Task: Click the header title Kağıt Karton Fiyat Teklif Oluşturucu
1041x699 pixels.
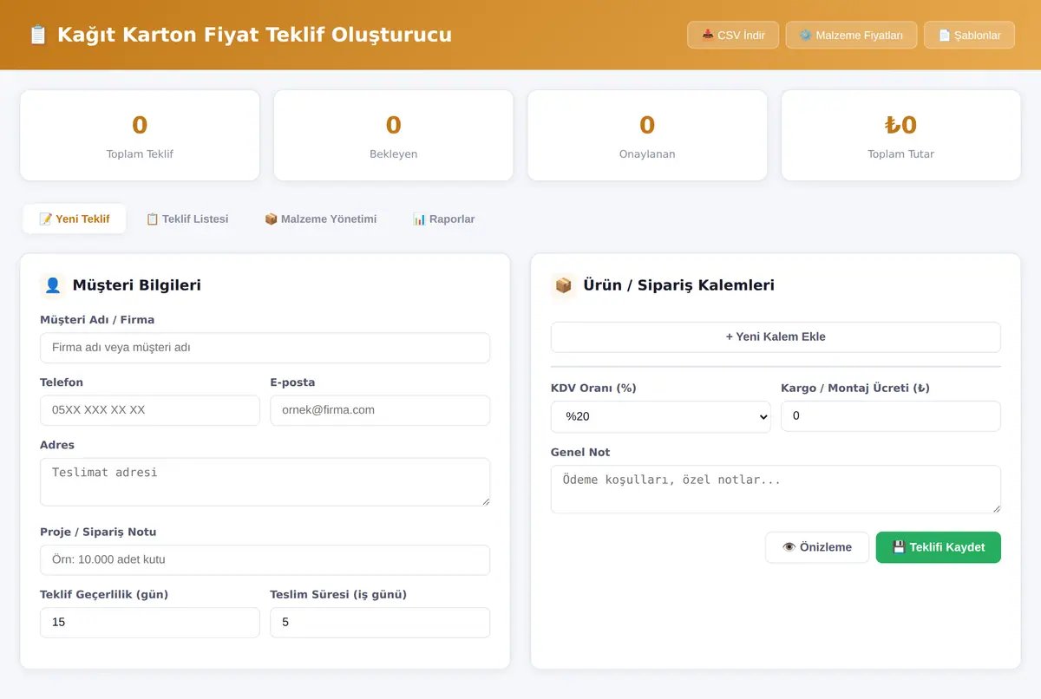Action: 254,35
